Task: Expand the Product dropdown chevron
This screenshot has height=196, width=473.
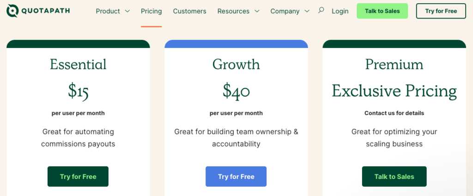Action: [x=127, y=11]
